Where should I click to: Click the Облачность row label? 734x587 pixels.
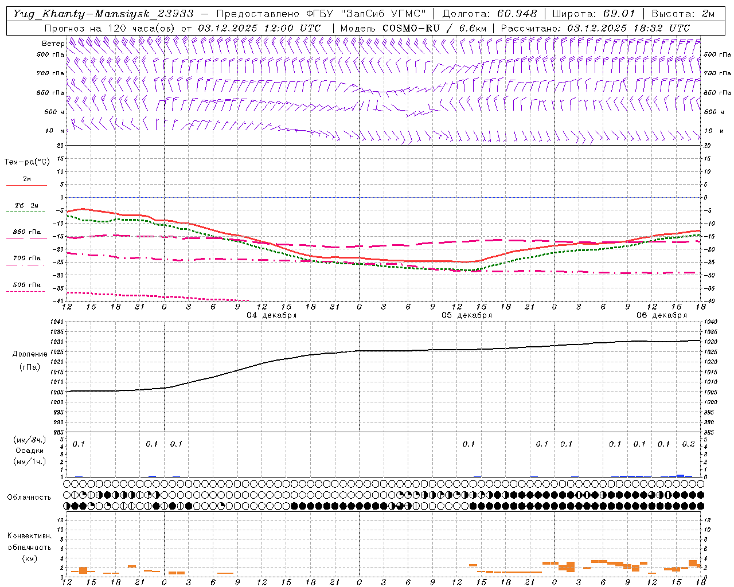(x=29, y=497)
